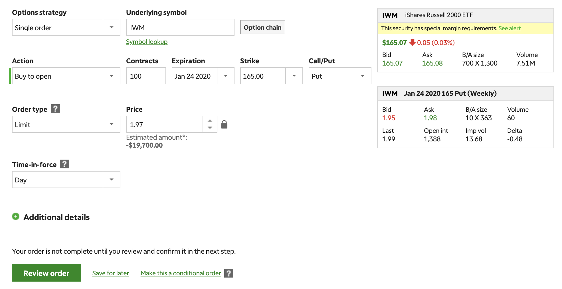Open the Expiration dropdown showing Jan 24 2020
Screen dimensions: 562x289
click(203, 76)
